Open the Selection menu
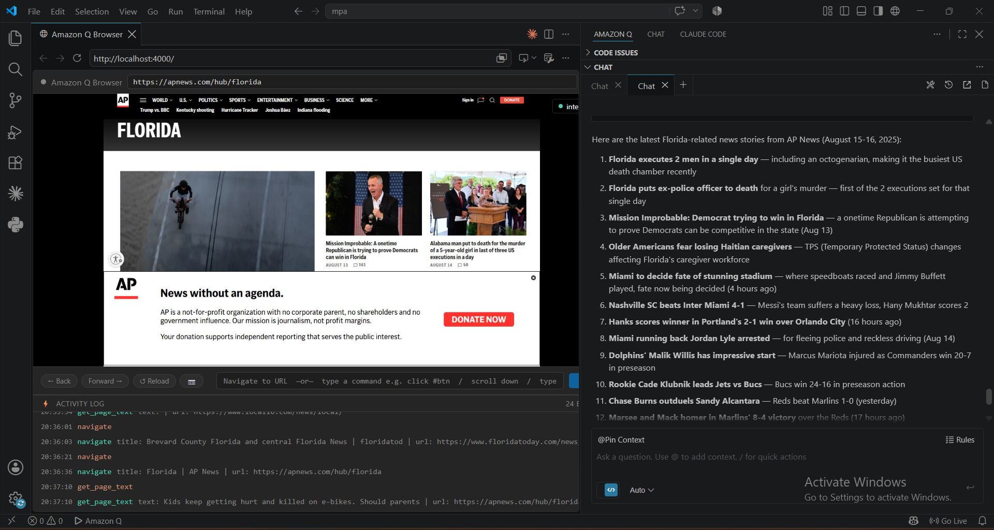994x530 pixels. (92, 11)
